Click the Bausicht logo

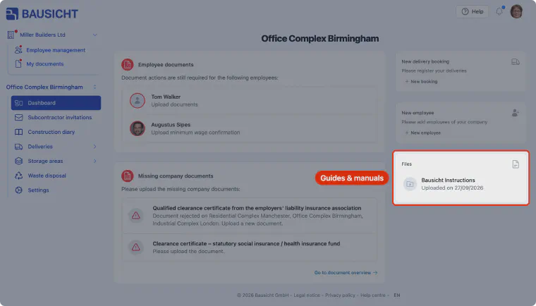pos(42,13)
